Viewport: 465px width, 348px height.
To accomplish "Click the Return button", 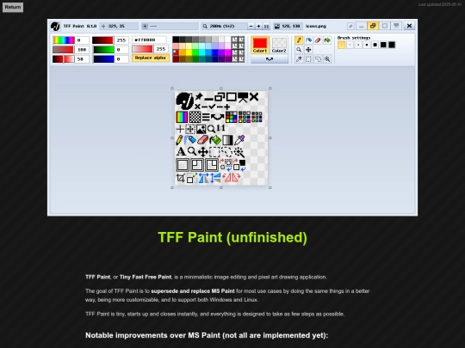I will click(13, 7).
